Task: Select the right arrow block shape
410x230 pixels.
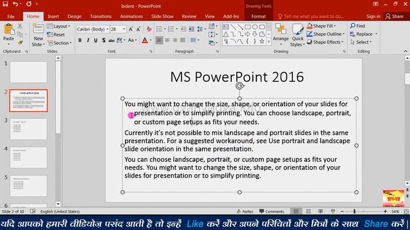Action: click(247, 34)
